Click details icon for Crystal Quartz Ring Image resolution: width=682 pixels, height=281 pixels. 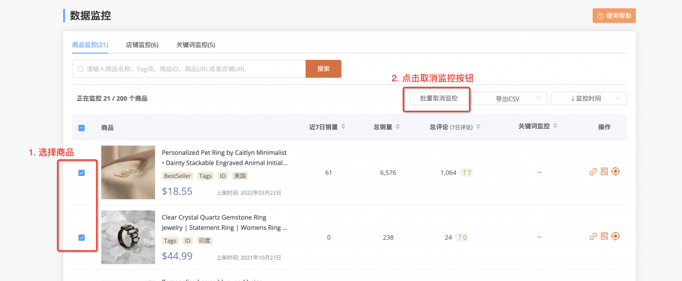(x=604, y=236)
